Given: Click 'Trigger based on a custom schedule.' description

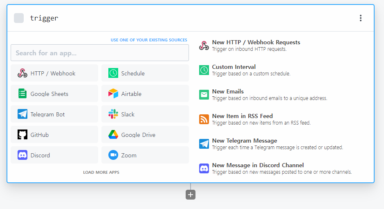Looking at the screenshot, I should pyautogui.click(x=251, y=74).
